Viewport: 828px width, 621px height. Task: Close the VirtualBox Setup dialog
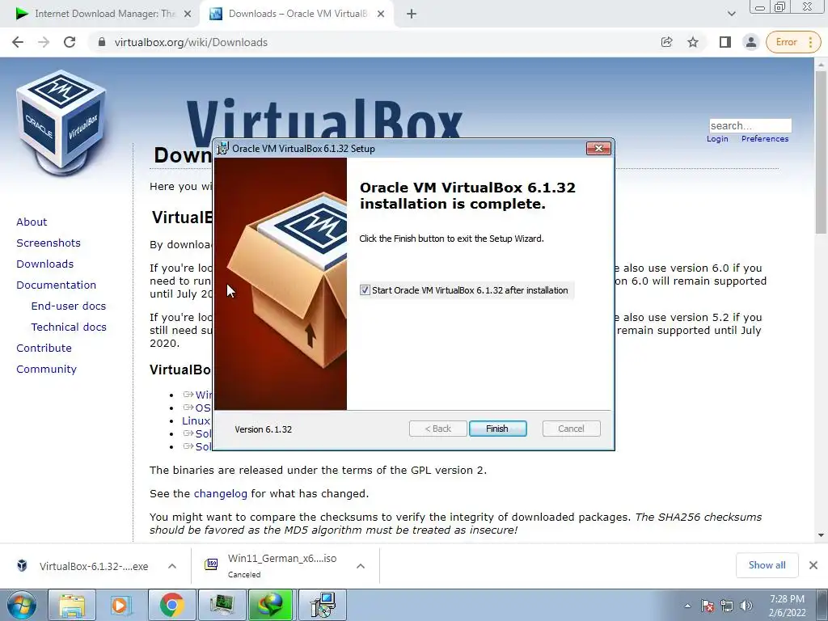(598, 149)
